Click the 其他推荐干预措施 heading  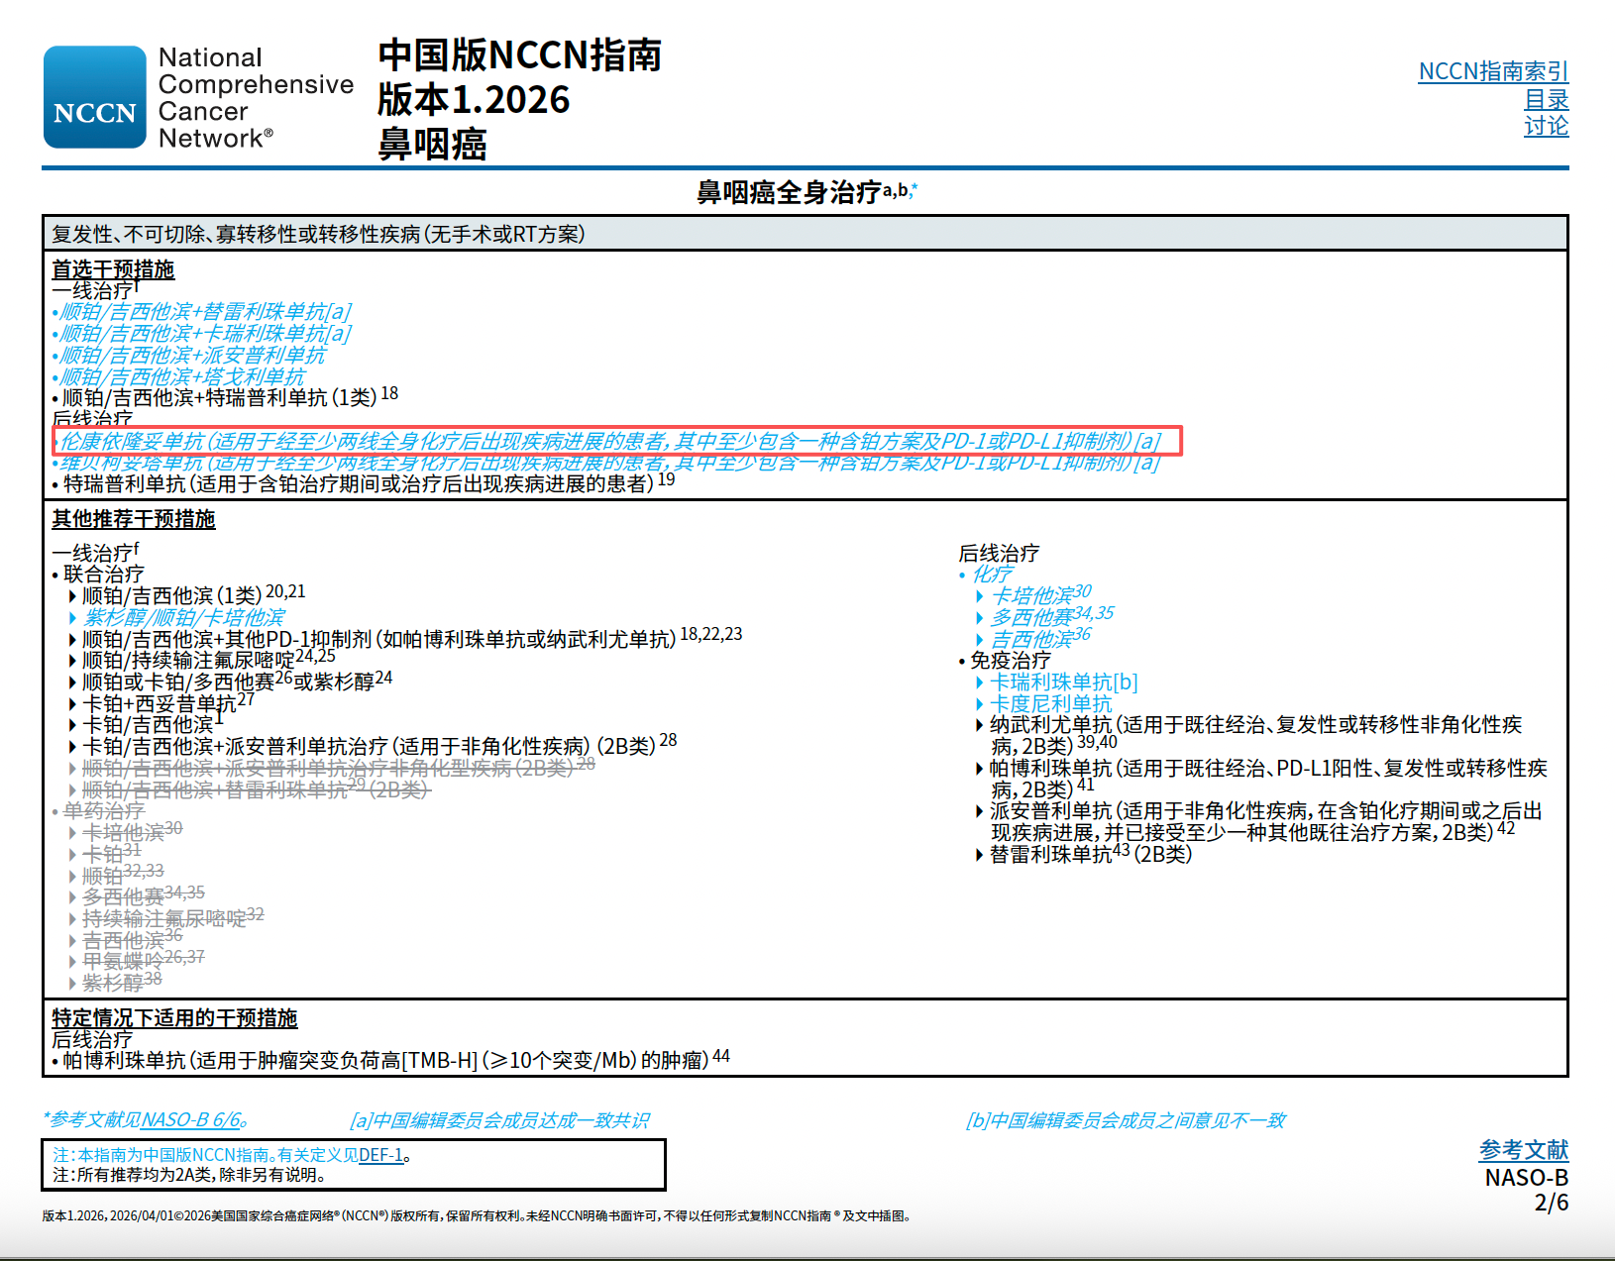tap(133, 519)
